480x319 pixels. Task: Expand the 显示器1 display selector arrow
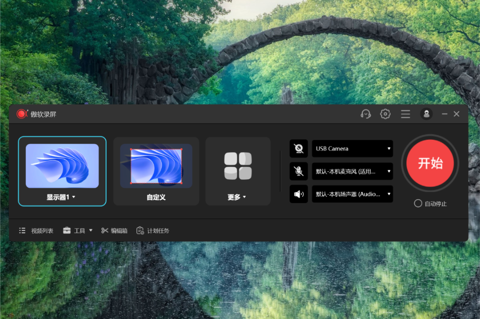pos(73,197)
